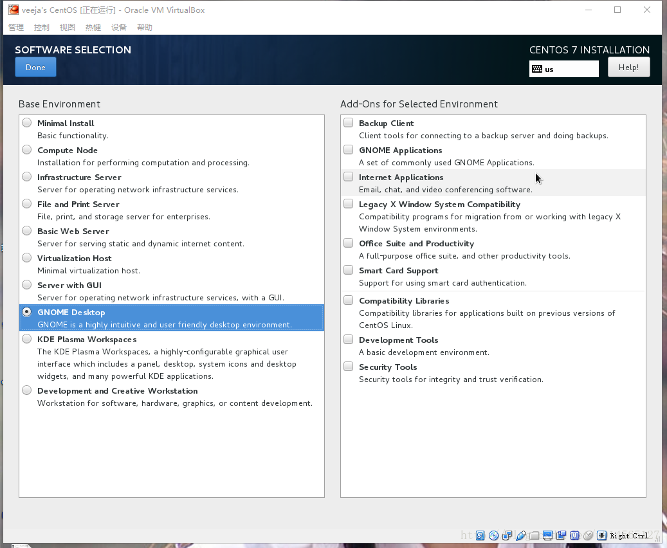Image resolution: width=667 pixels, height=548 pixels.
Task: Click the USB devices status icon
Action: tap(520, 536)
